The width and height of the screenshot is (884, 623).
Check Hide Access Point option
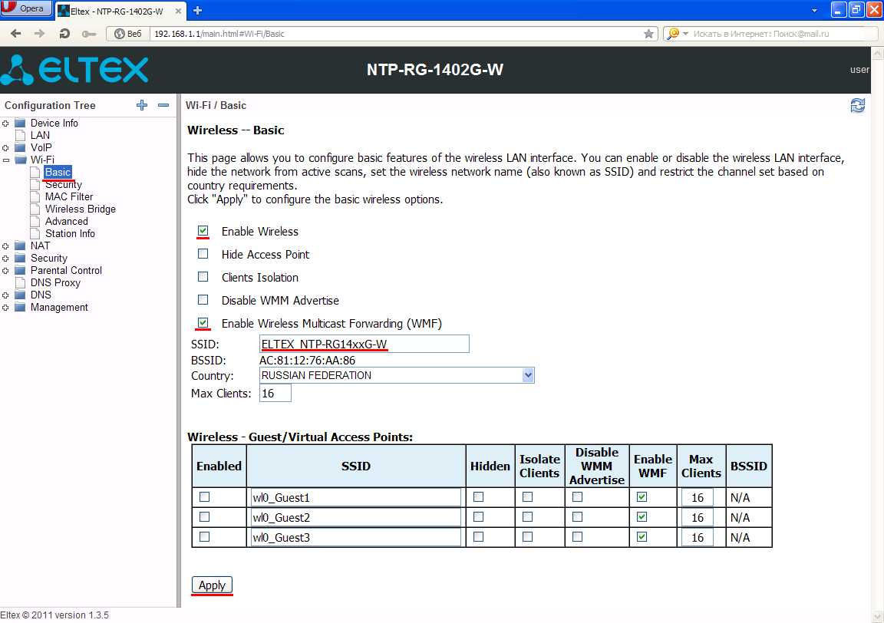point(203,253)
